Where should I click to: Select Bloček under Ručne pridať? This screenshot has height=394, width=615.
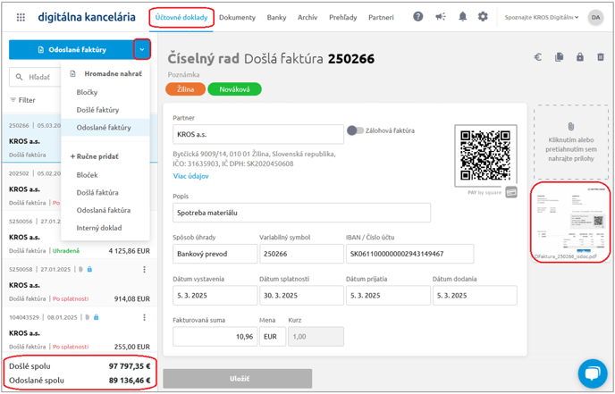(105, 175)
